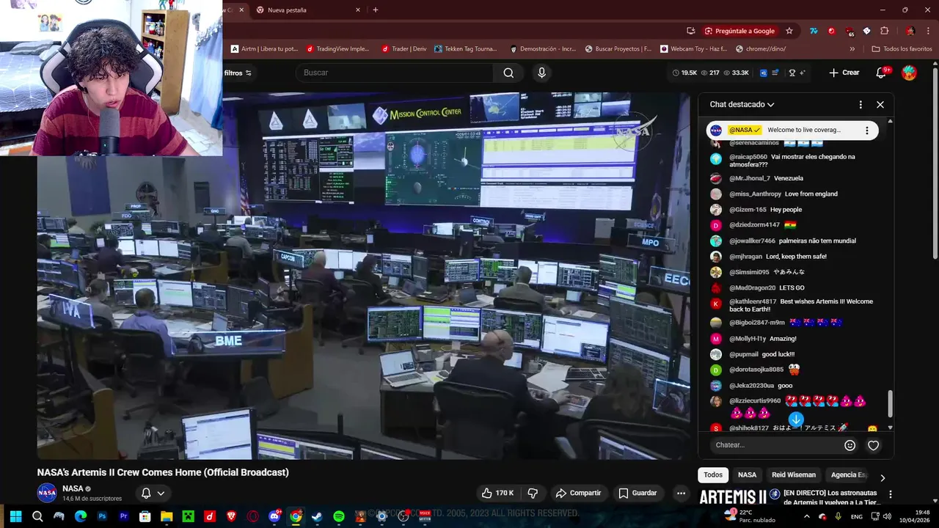Send a heart reaction in chat
The width and height of the screenshot is (939, 528).
[x=873, y=445]
